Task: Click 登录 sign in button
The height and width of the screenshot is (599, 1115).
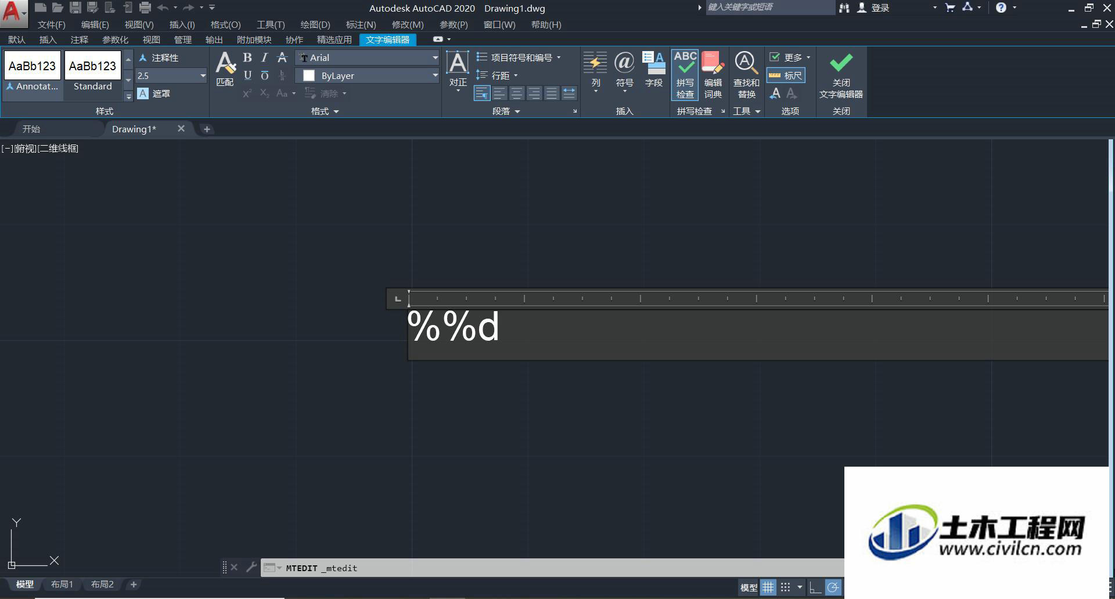Action: 873,8
